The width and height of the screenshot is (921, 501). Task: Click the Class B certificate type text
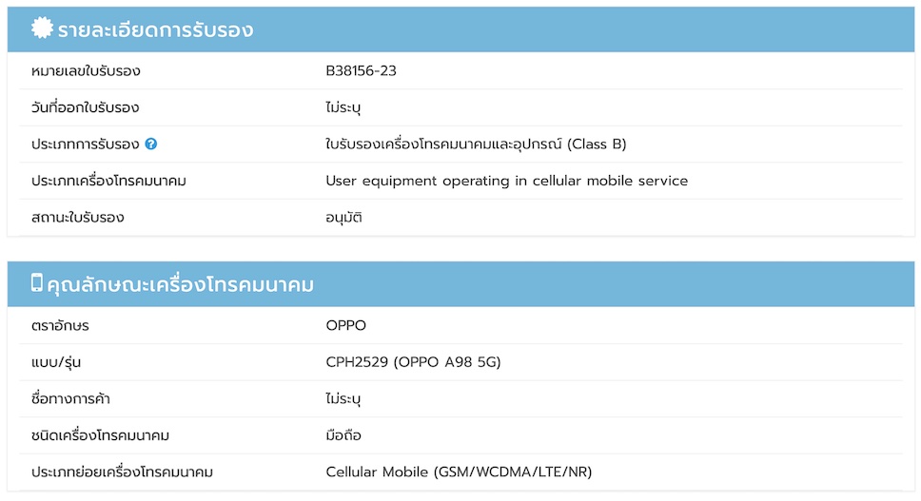pos(476,145)
